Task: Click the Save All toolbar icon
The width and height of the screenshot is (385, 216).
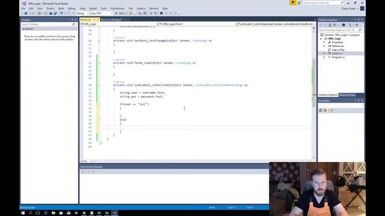Action: click(55, 13)
